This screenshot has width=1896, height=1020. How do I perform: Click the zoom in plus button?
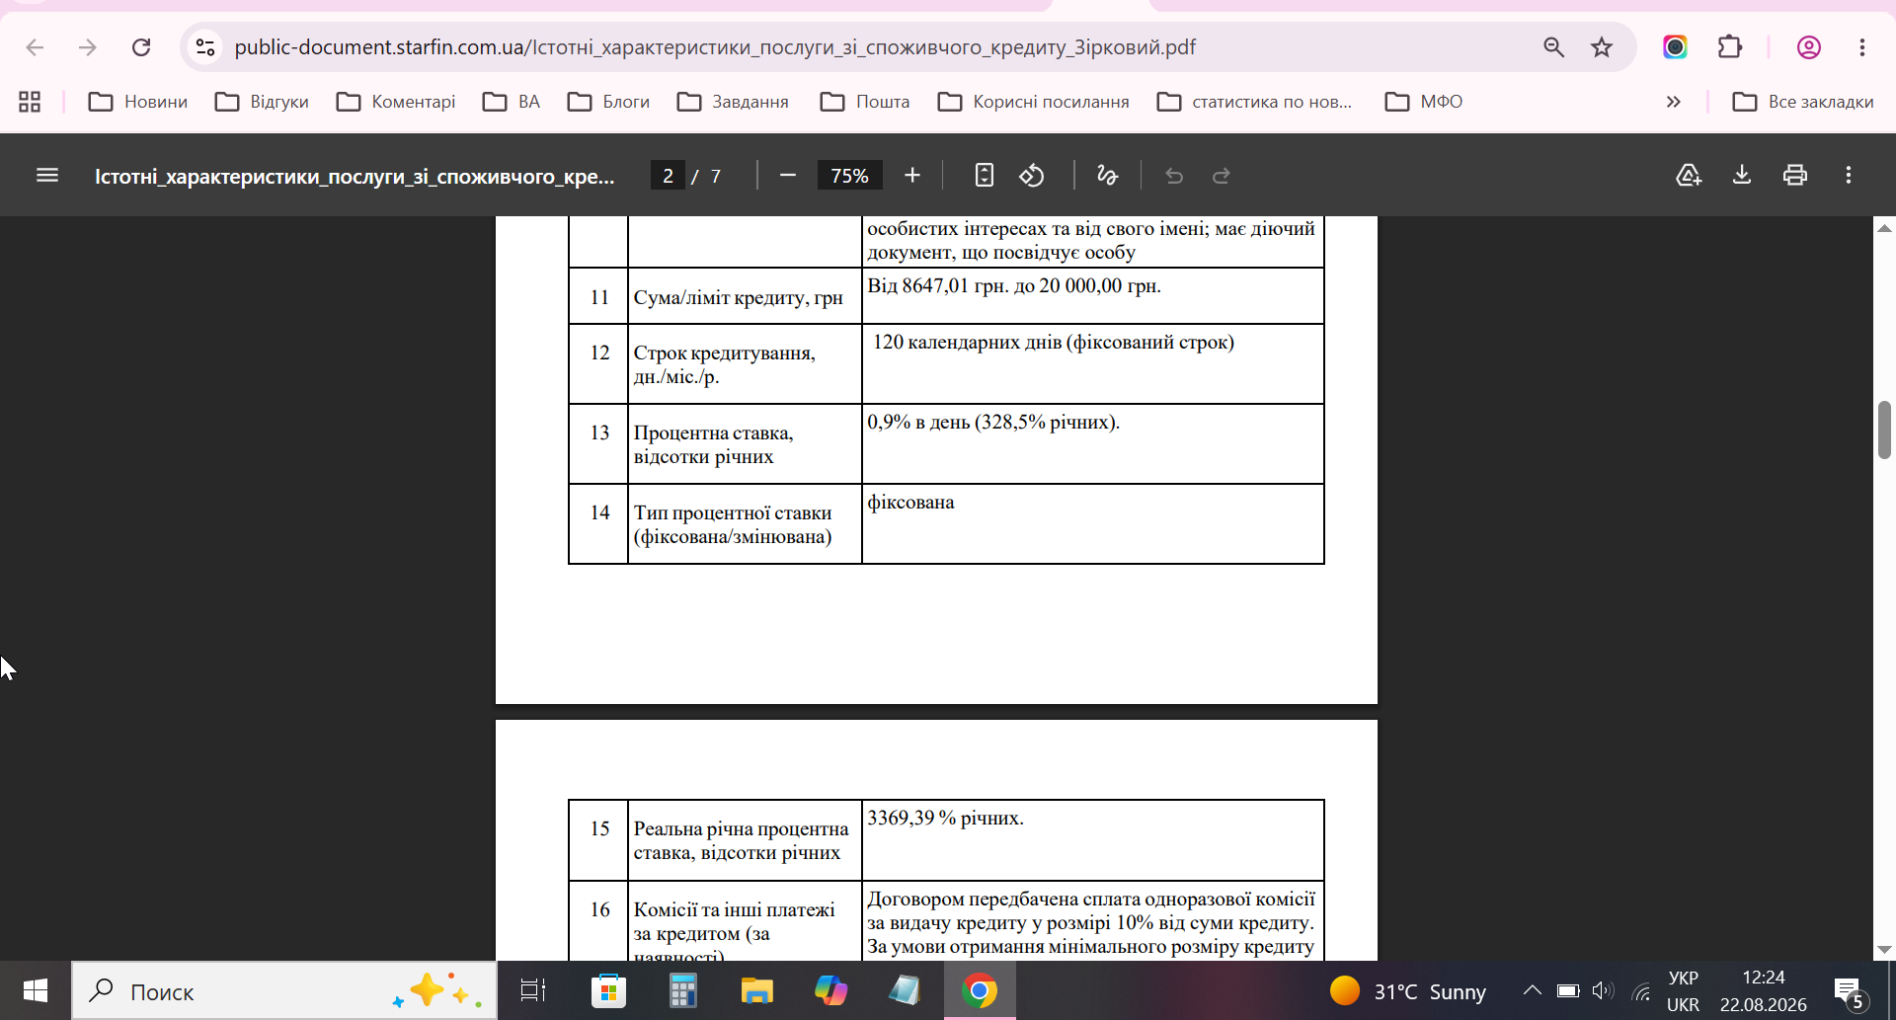click(912, 176)
